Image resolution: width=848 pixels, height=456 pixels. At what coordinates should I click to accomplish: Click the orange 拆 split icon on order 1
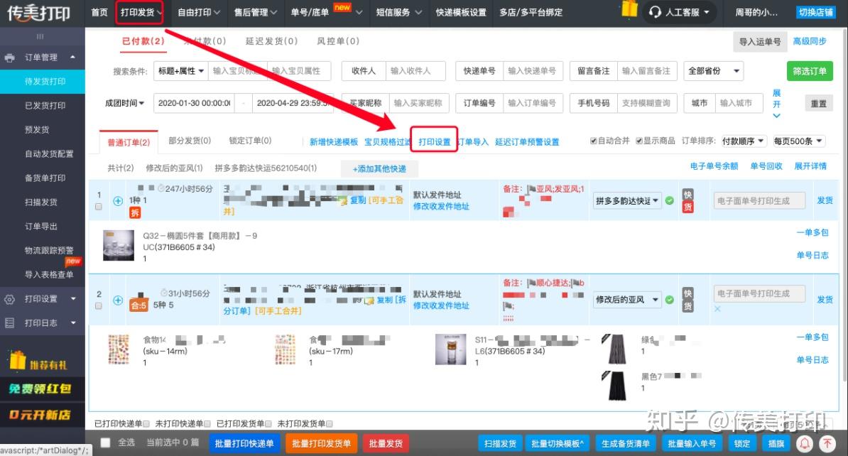coord(135,212)
